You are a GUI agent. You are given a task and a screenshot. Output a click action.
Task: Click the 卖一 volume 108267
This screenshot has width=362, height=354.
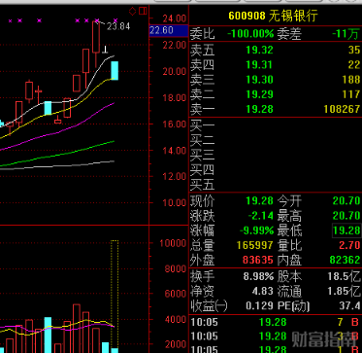coord(342,109)
